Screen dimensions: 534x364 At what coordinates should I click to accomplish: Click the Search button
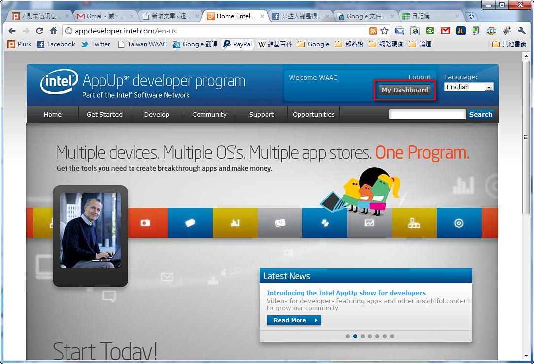point(480,114)
